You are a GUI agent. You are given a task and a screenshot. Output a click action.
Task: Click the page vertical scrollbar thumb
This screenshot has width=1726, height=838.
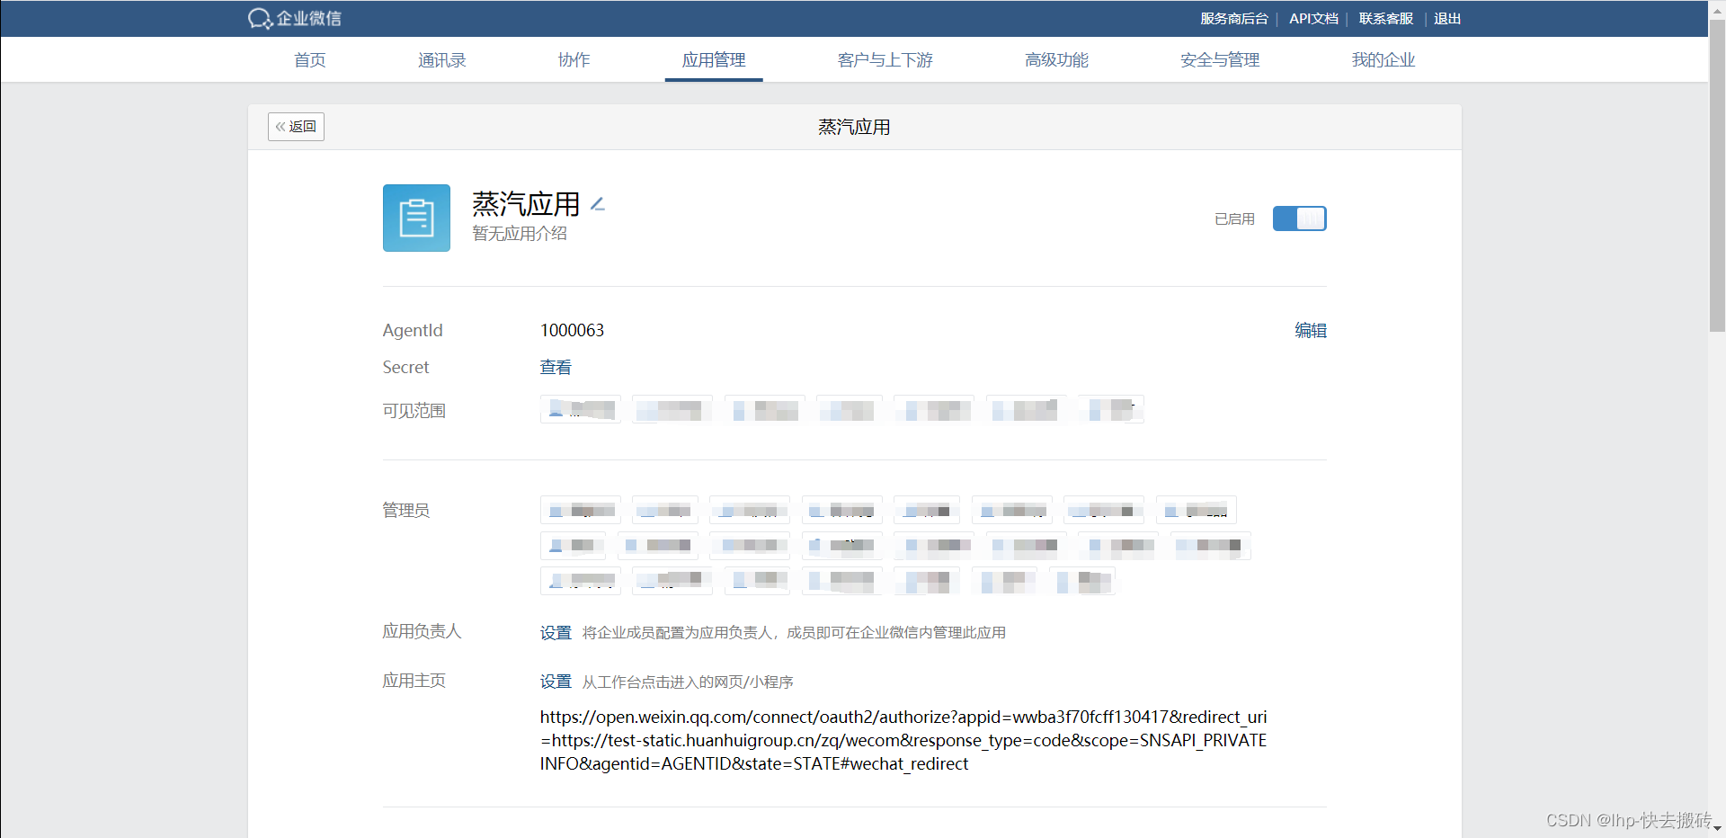tap(1717, 175)
